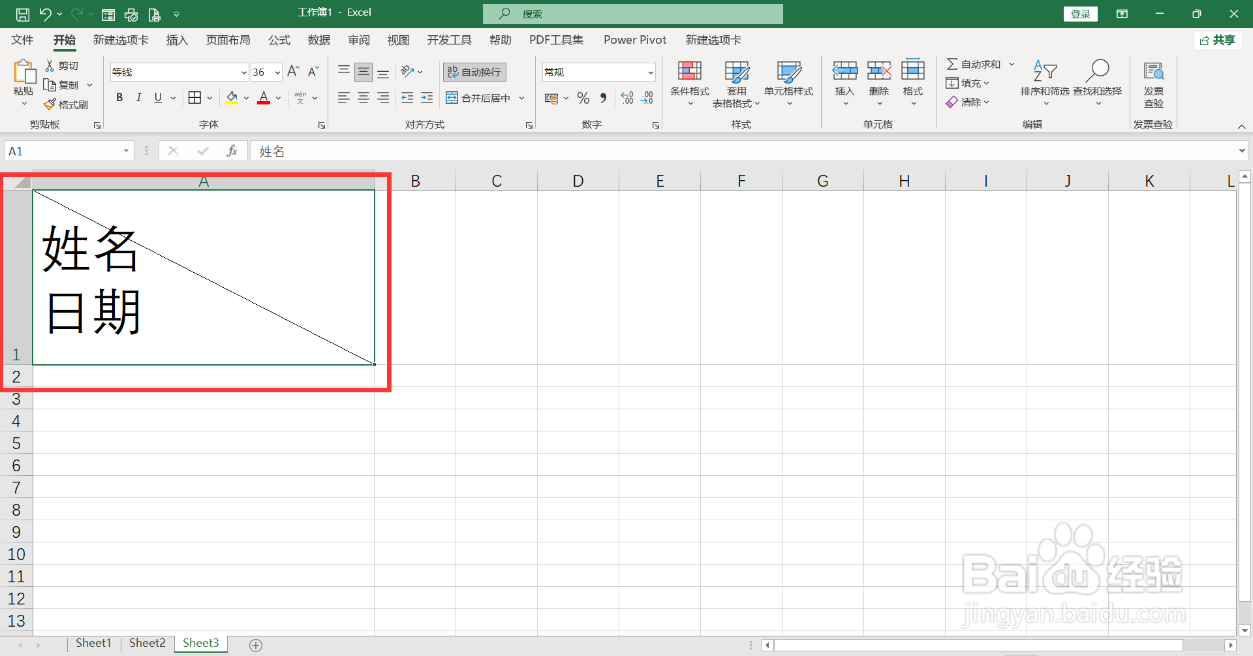This screenshot has width=1253, height=656.
Task: Add a new sheet with the plus icon
Action: click(256, 645)
